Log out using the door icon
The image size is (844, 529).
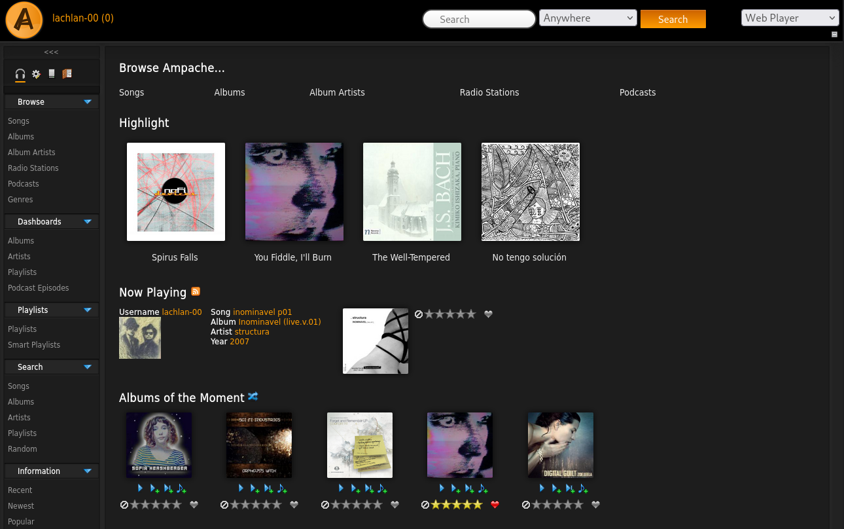66,73
